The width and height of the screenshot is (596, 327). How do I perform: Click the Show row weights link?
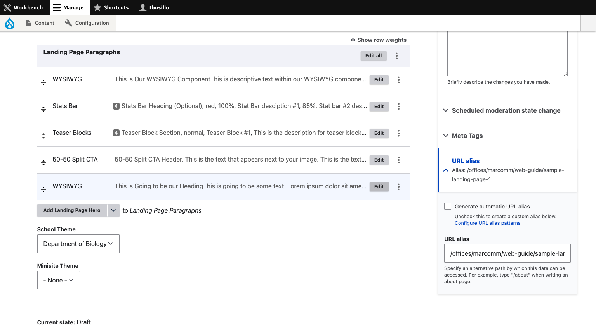pos(379,40)
